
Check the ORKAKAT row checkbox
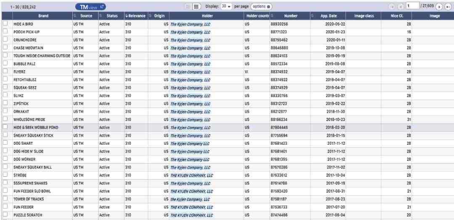5,111
